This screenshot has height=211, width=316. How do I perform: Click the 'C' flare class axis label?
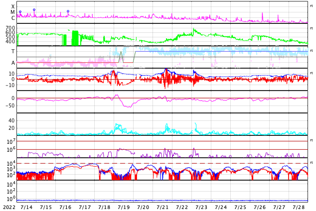point(13,18)
